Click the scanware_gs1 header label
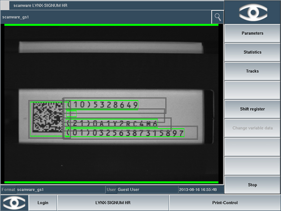Viewport: 281px width, 211px height. (15, 17)
